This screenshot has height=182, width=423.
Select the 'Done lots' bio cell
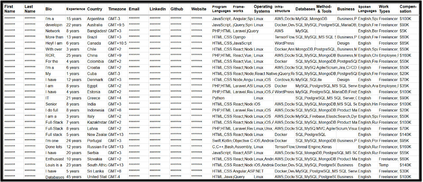tap(54, 147)
